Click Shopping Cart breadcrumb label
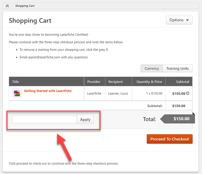 point(25,6)
